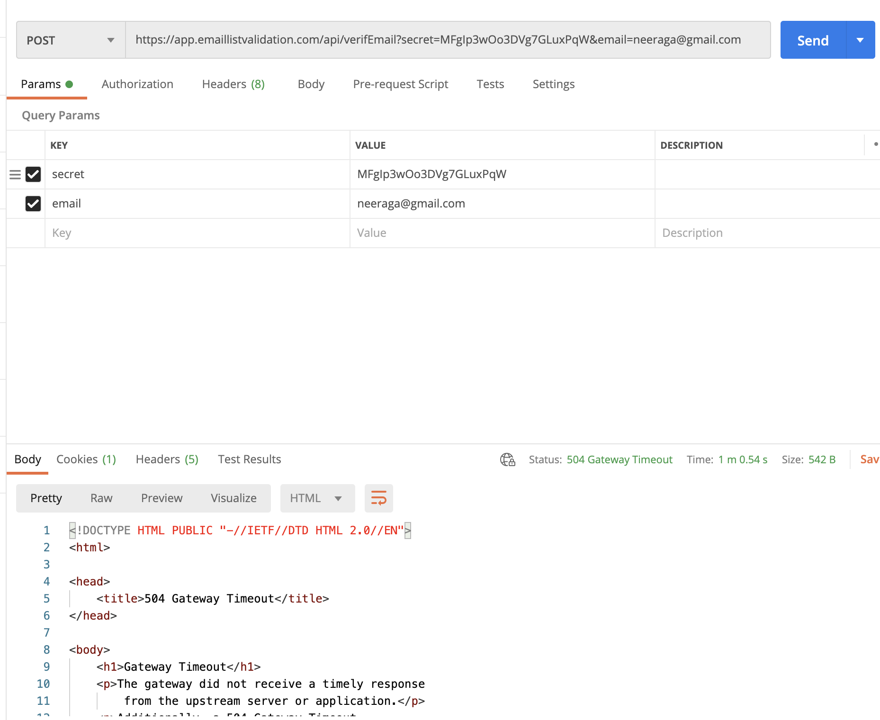Edit the secret value MFgIp3wOo3DVg7GLuxPqW
The height and width of the screenshot is (720, 880).
click(503, 174)
